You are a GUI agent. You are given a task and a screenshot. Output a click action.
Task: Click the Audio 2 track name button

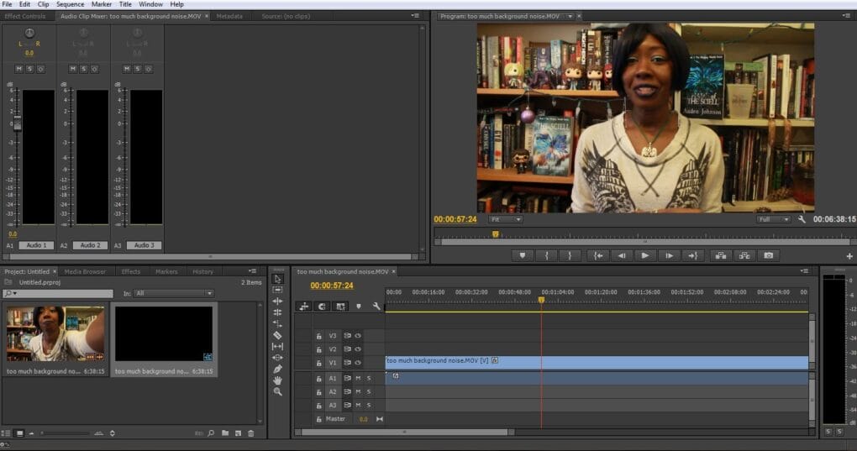91,245
